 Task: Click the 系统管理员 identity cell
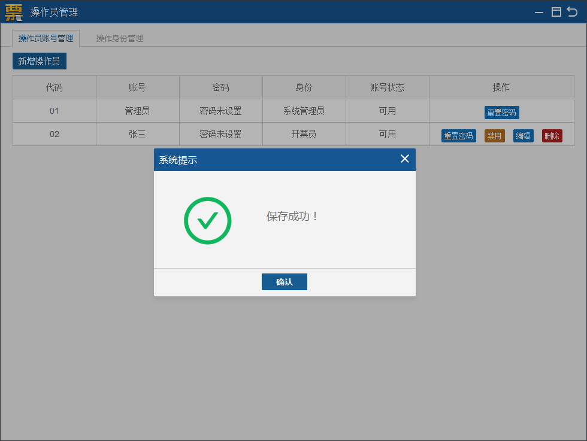click(x=304, y=111)
